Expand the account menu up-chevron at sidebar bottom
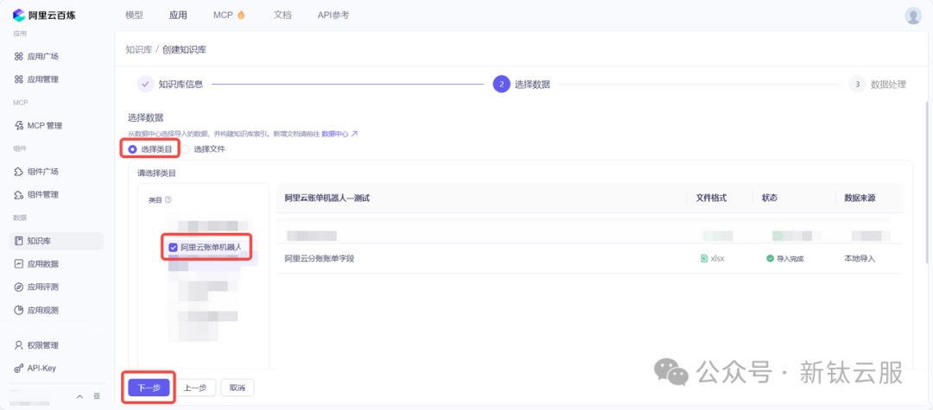 tap(79, 396)
